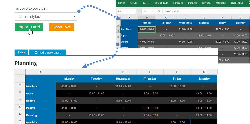250x124 pixels.
Task: Click the confirm checkmark in formula bar
Action: 152,11
